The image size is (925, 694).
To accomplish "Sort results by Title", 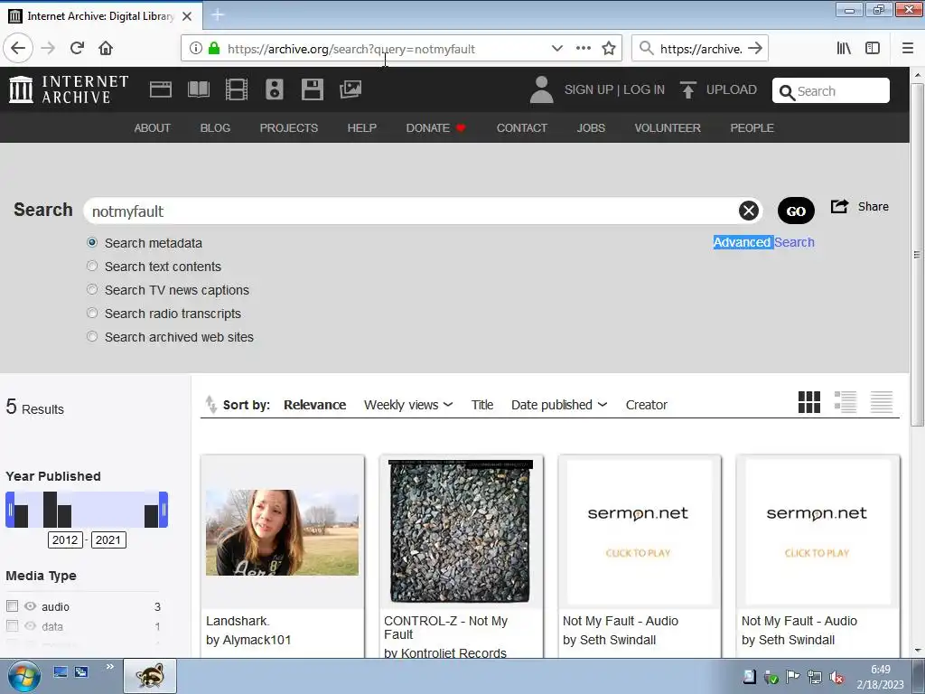I will pyautogui.click(x=482, y=405).
